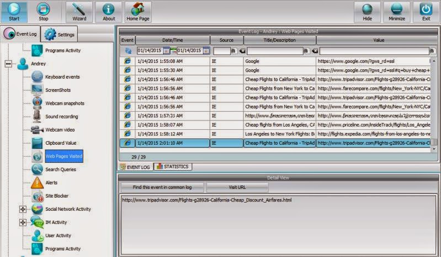
Task: Switch to the EVENT LOG bottom tab
Action: pyautogui.click(x=135, y=167)
